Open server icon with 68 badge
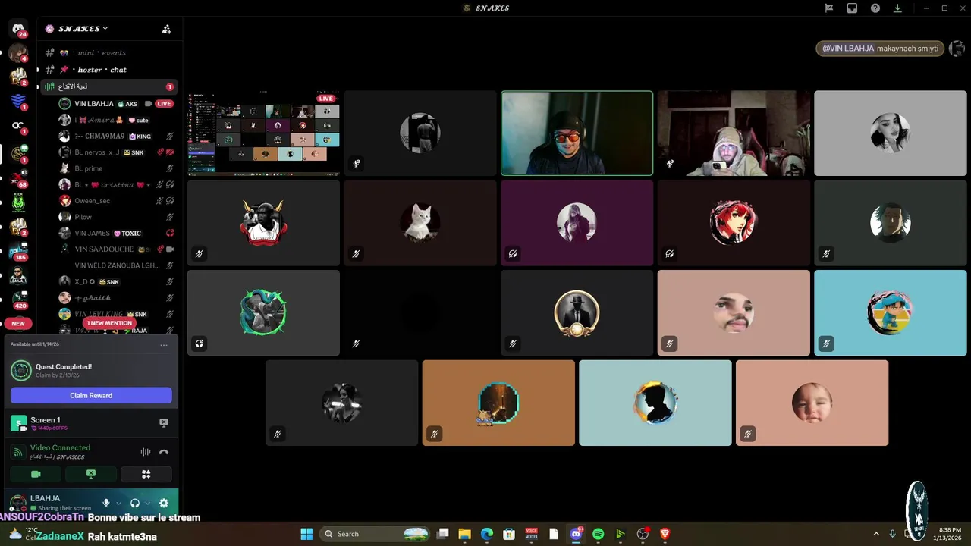This screenshot has width=971, height=546. click(x=18, y=177)
